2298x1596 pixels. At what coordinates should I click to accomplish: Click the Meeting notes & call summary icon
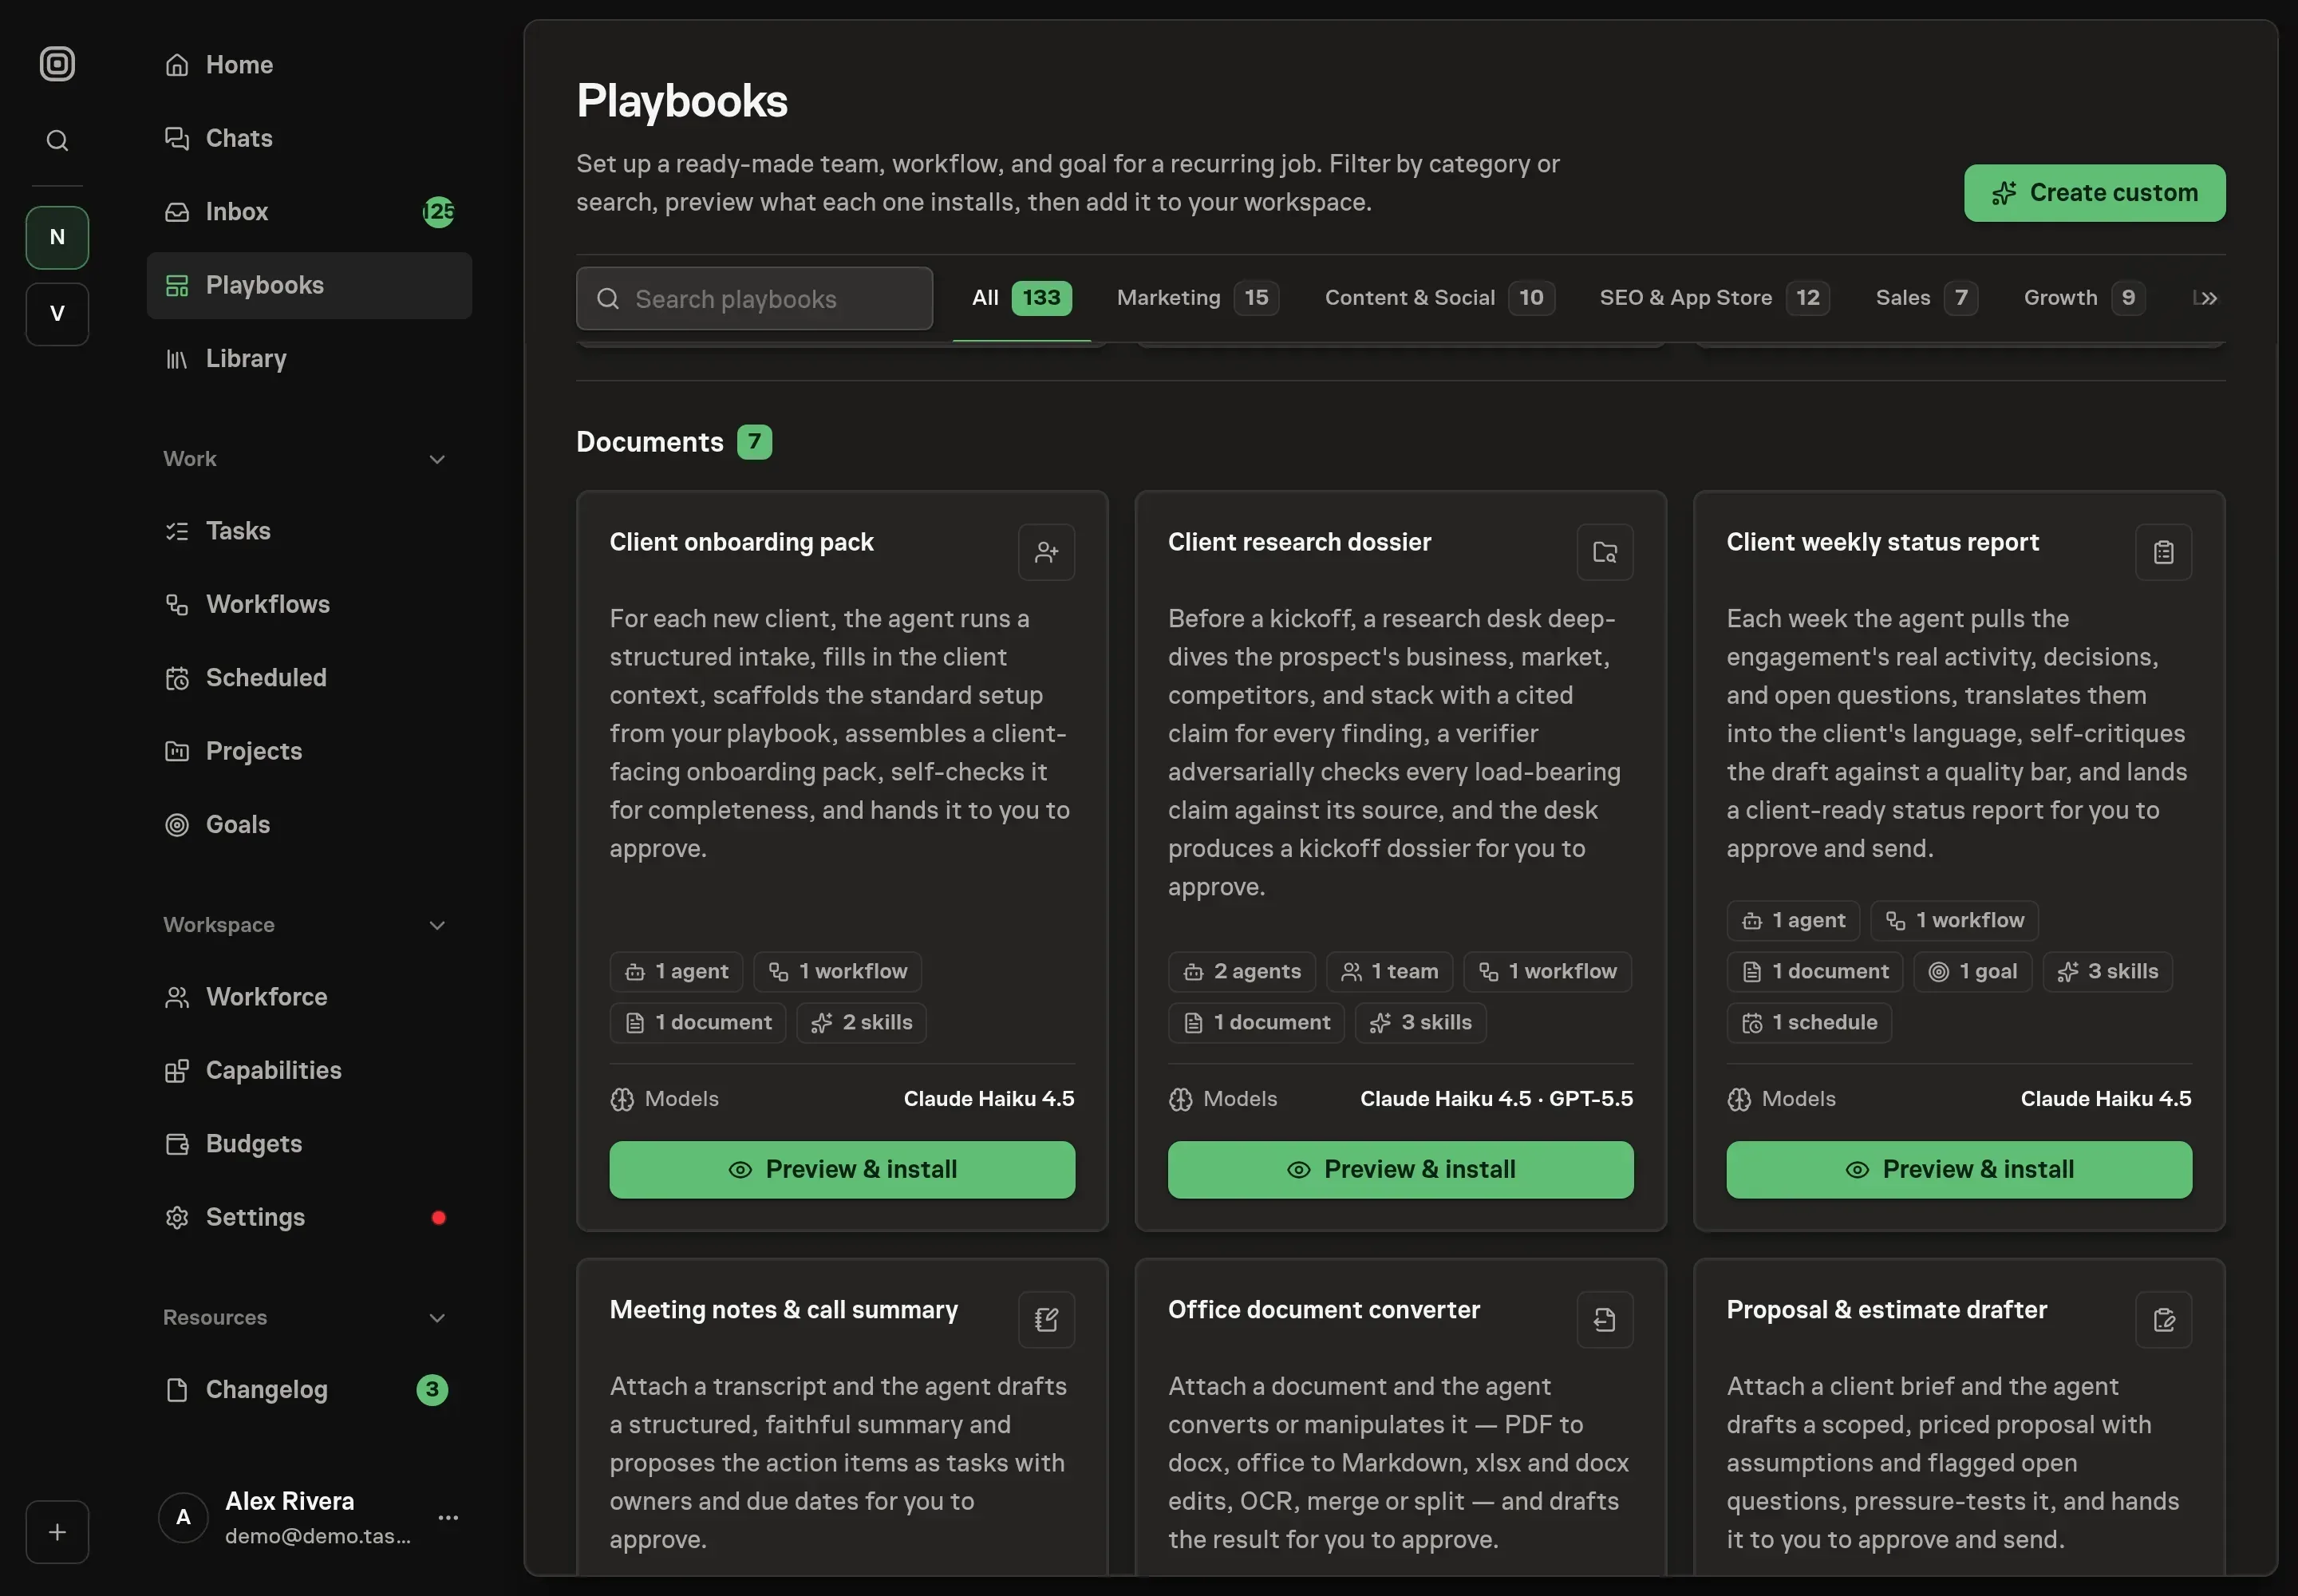coord(1046,1320)
